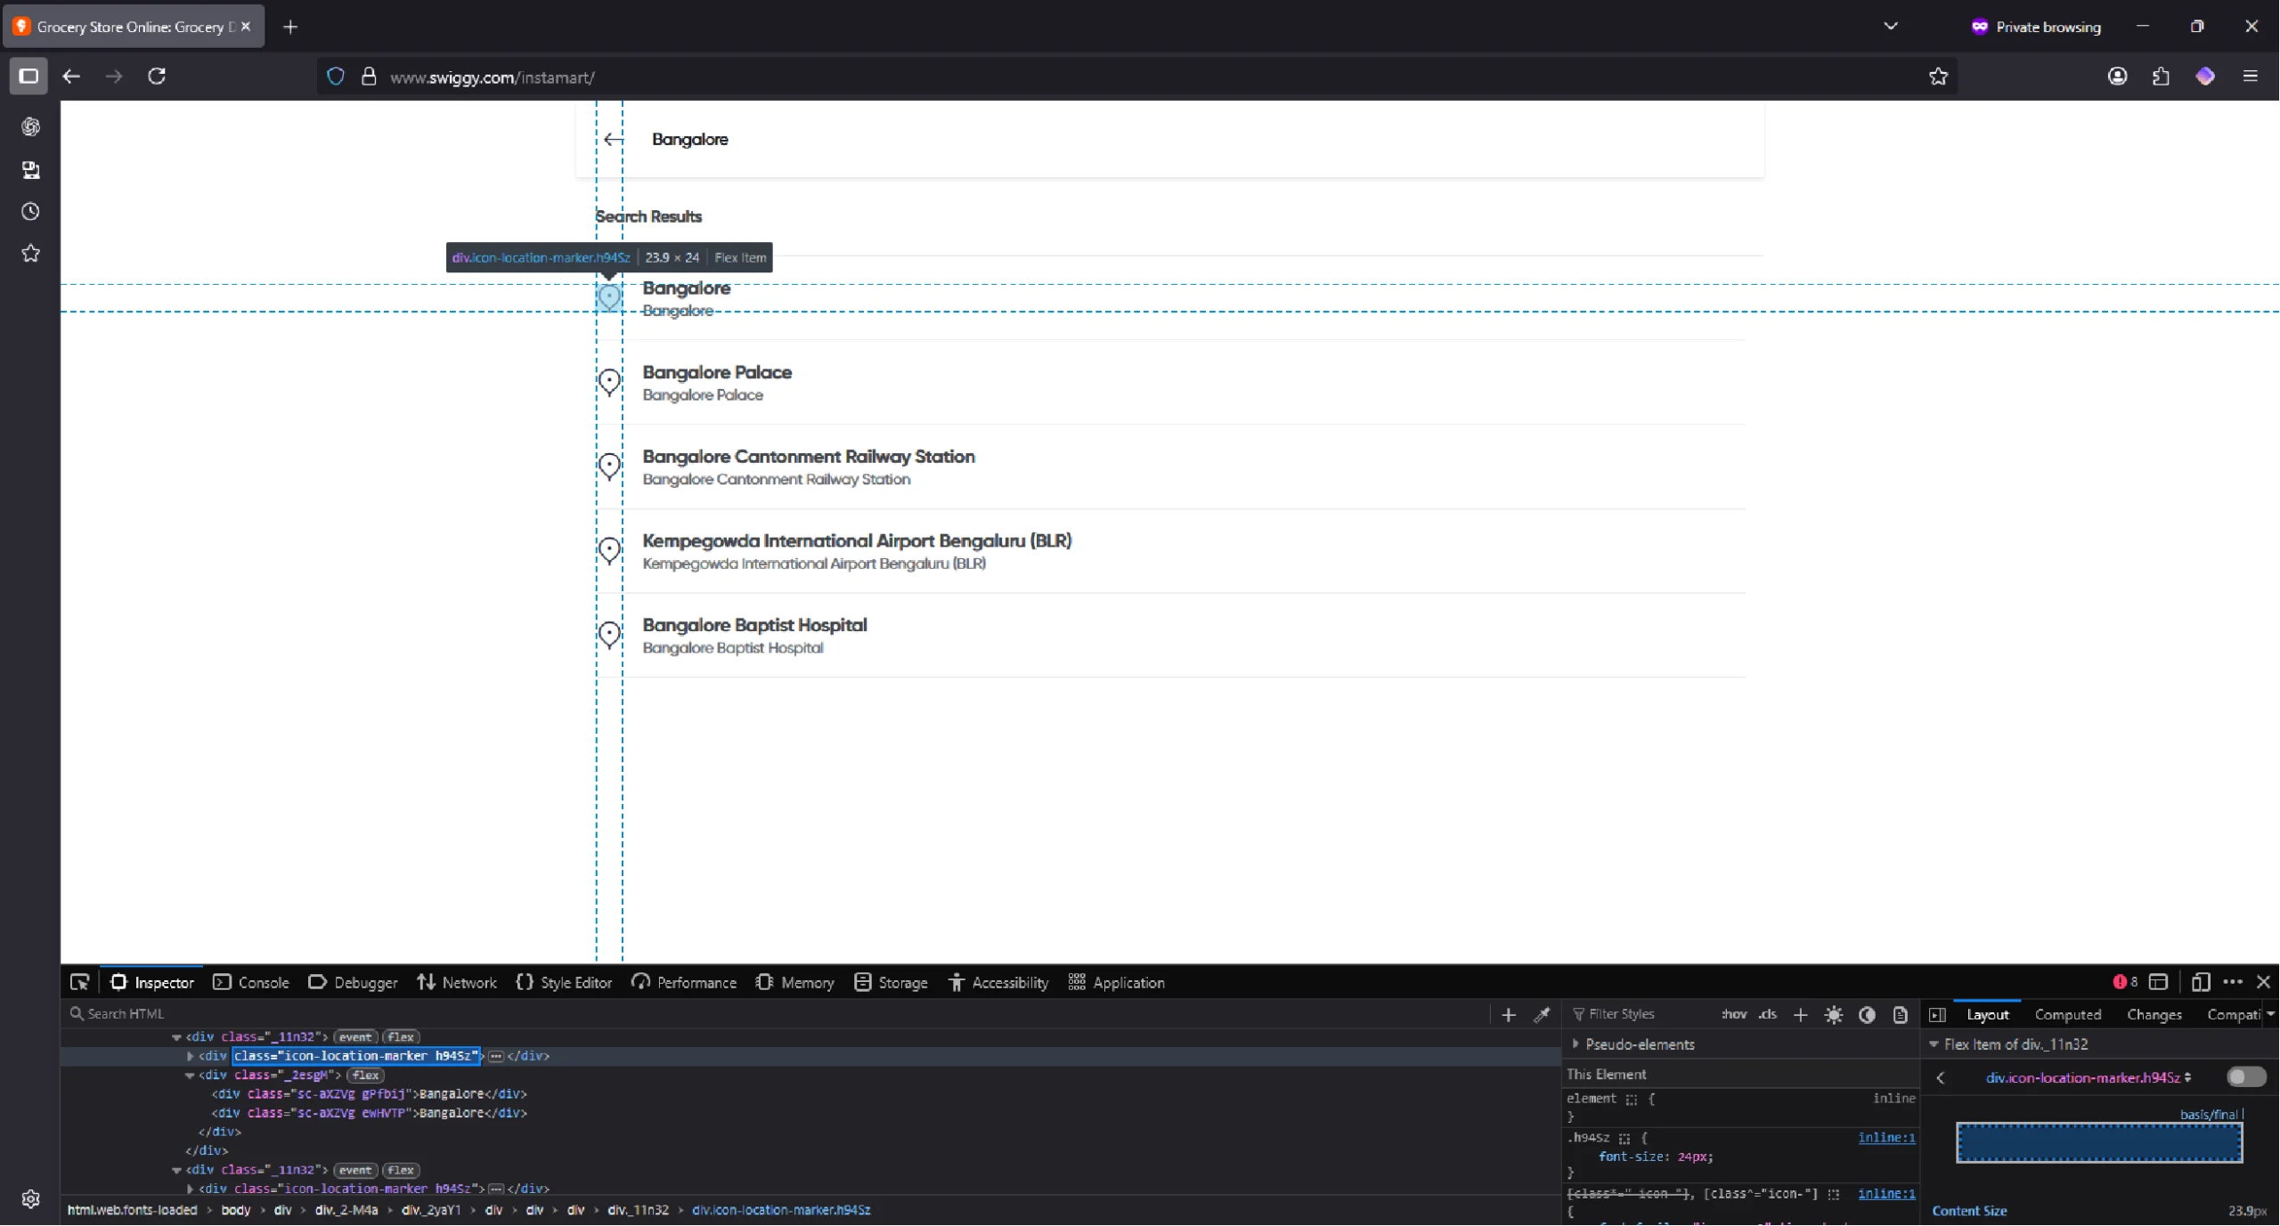This screenshot has height=1226, width=2280.
Task: Open DevTools customize three-dots menu
Action: point(2233,983)
